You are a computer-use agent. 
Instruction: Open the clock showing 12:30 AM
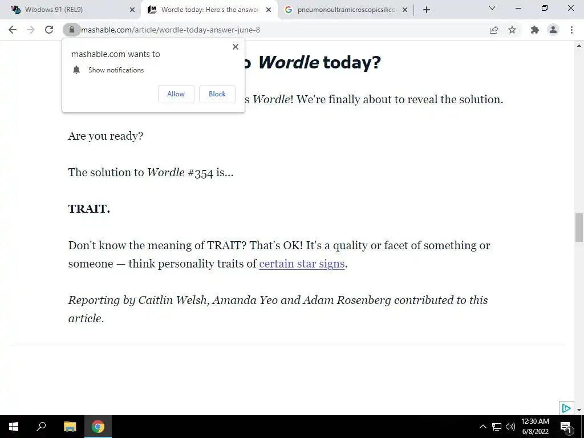535,427
